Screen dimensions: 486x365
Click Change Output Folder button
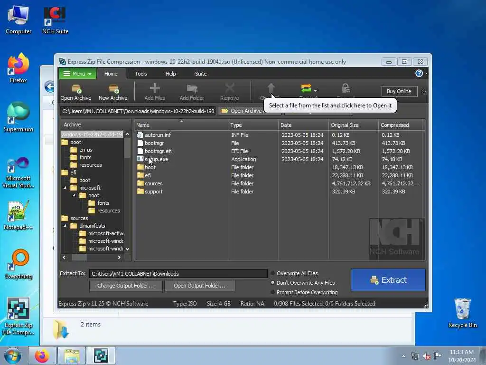click(x=125, y=286)
